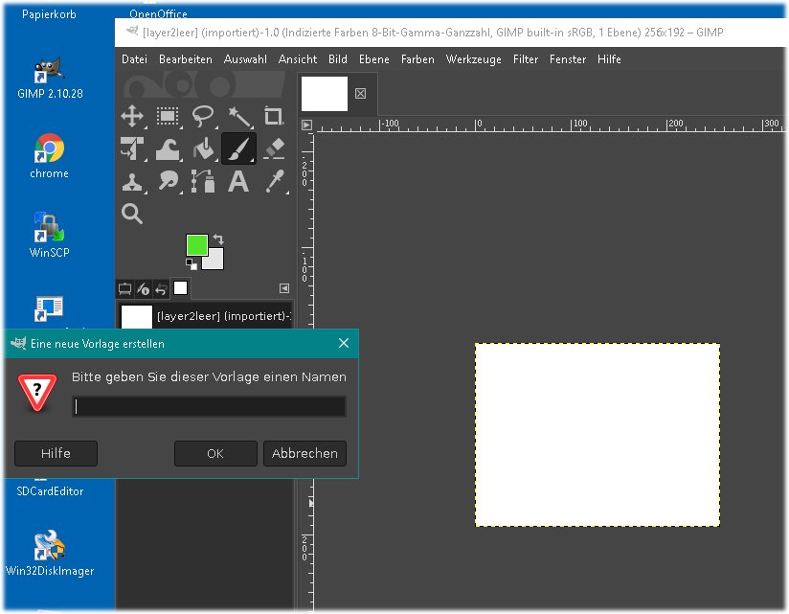Open the image menu triangle at ruler corner
Image resolution: width=789 pixels, height=614 pixels.
[306, 125]
